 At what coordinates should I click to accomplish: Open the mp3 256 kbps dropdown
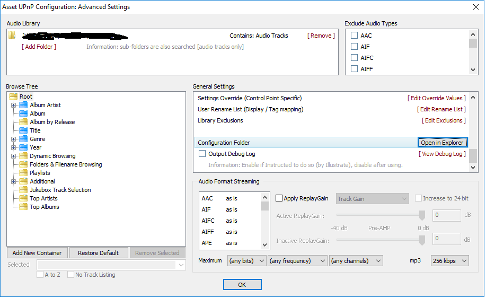[449, 261]
